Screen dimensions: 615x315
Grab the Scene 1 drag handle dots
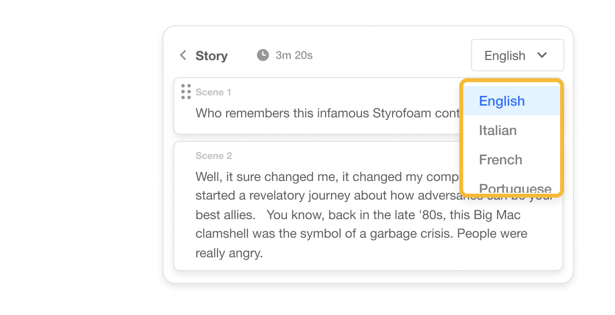coord(186,91)
